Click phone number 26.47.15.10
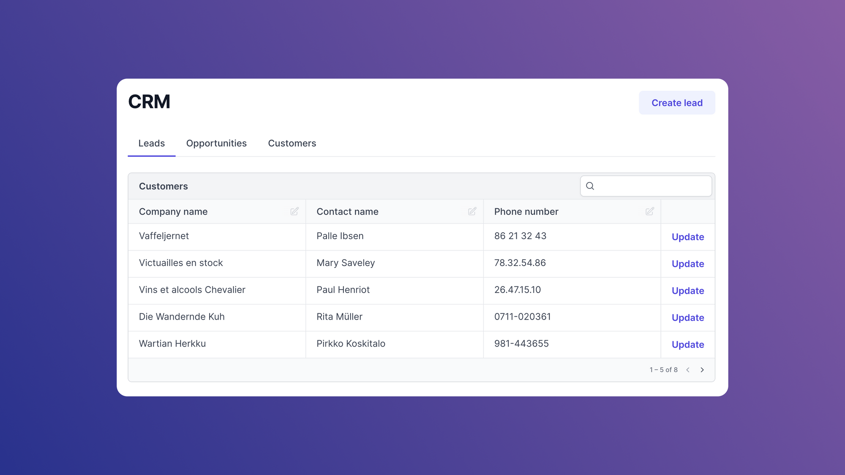Screen dimensions: 845x475 click(x=518, y=290)
